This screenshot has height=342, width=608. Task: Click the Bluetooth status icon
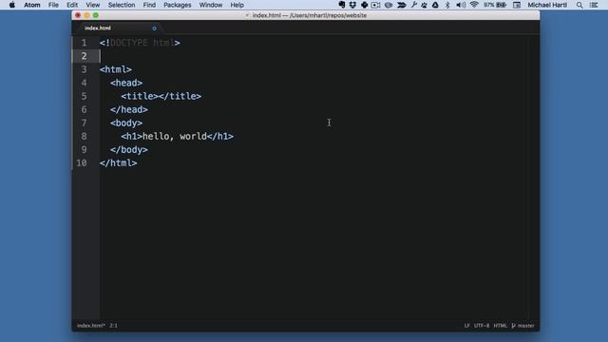[x=447, y=5]
